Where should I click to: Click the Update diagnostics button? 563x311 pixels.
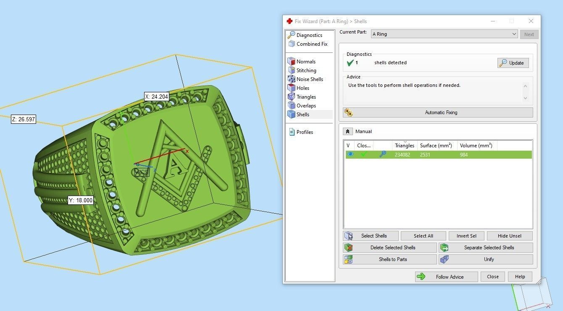pyautogui.click(x=513, y=63)
